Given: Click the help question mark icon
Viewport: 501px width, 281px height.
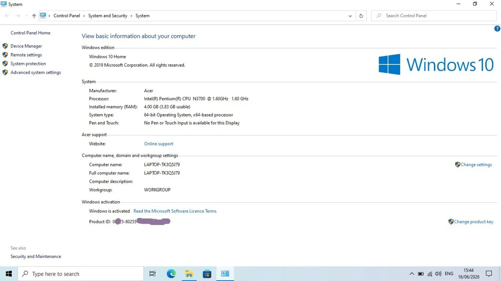Looking at the screenshot, I should pos(497,29).
